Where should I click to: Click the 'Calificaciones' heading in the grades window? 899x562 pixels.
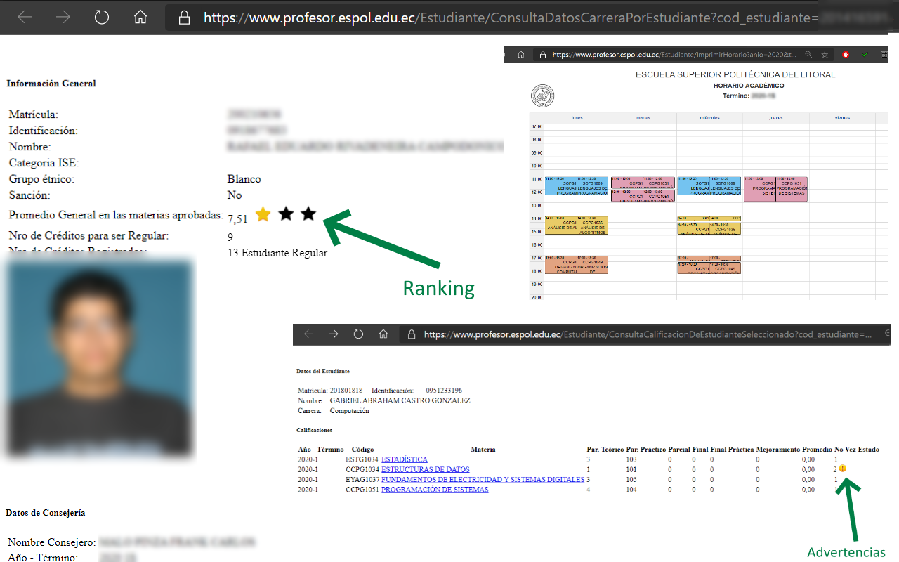pyautogui.click(x=315, y=429)
